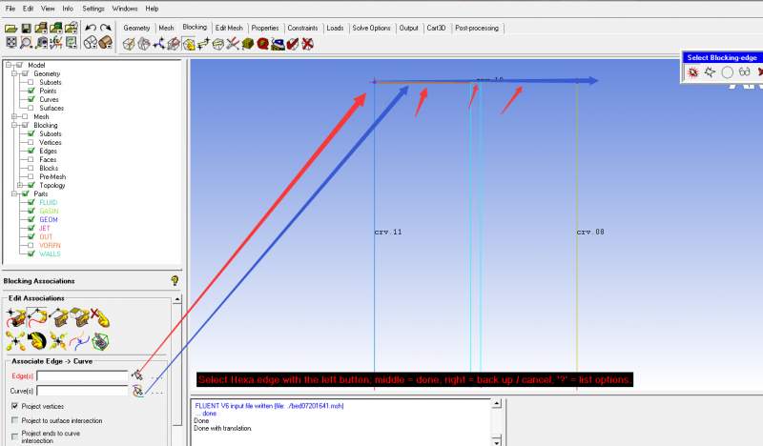
Task: Expand the Mesh tree node
Action: [14, 116]
